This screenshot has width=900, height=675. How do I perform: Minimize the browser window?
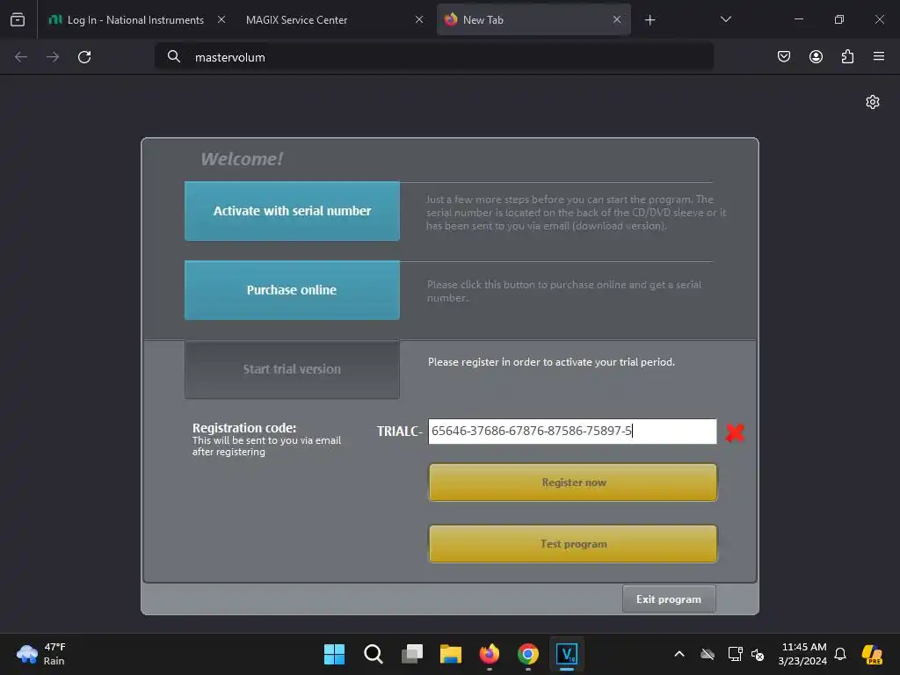[x=798, y=19]
